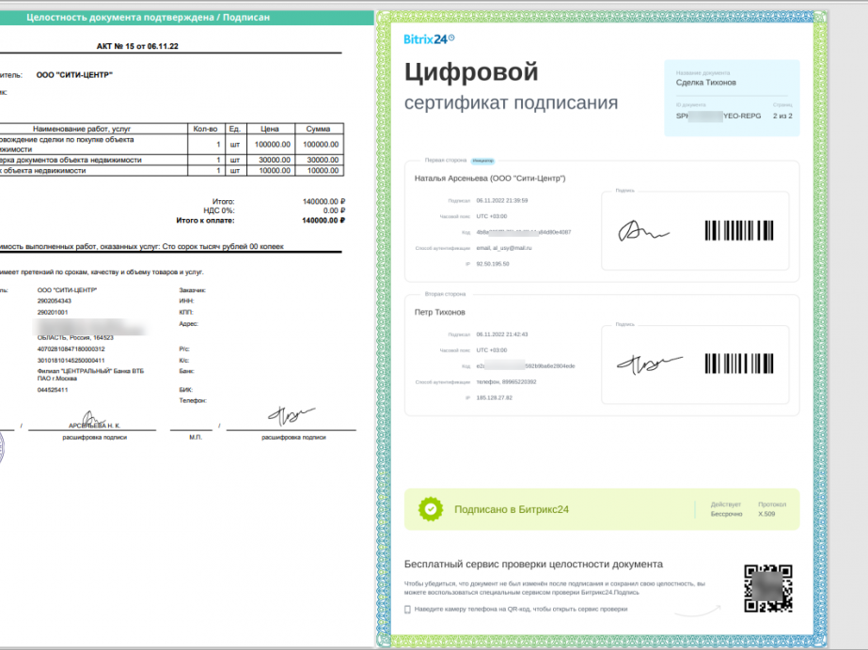The width and height of the screenshot is (868, 650).
Task: Click the name Петр Тихонов
Action: click(x=439, y=312)
